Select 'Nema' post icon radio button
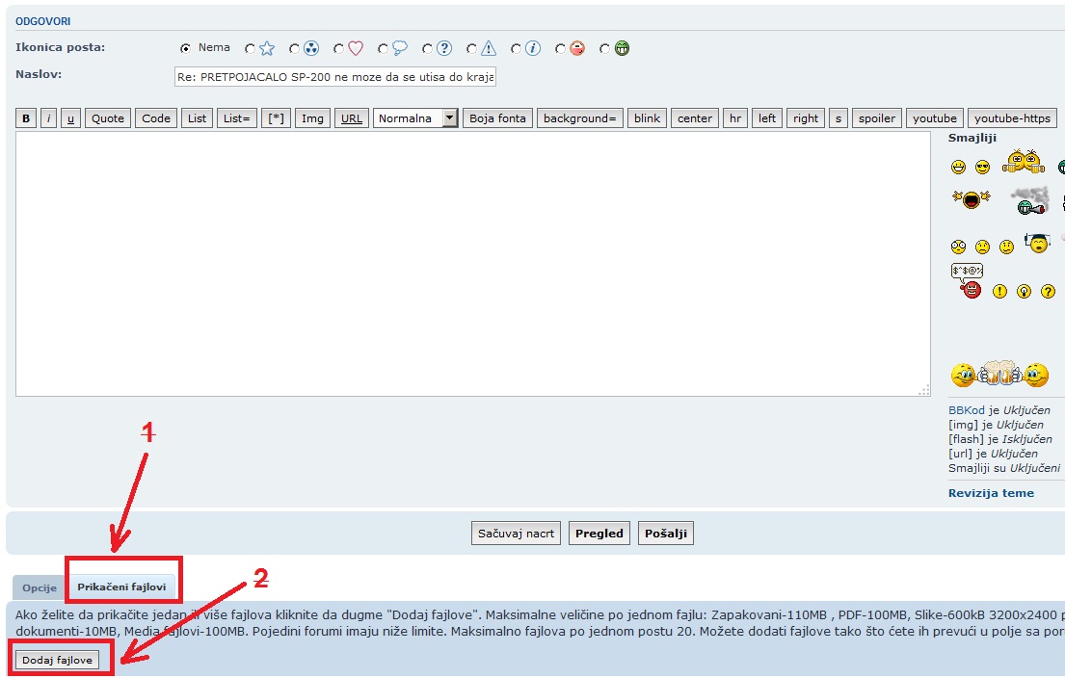 coord(186,48)
